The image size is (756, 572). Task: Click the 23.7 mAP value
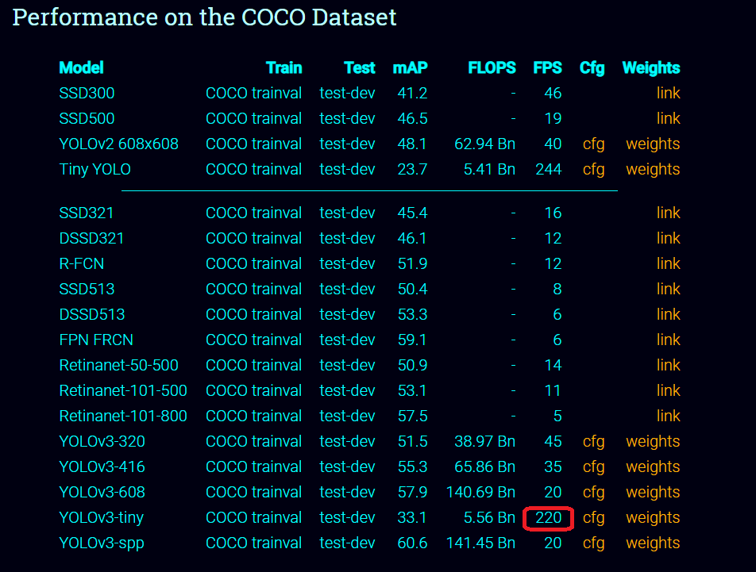412,170
